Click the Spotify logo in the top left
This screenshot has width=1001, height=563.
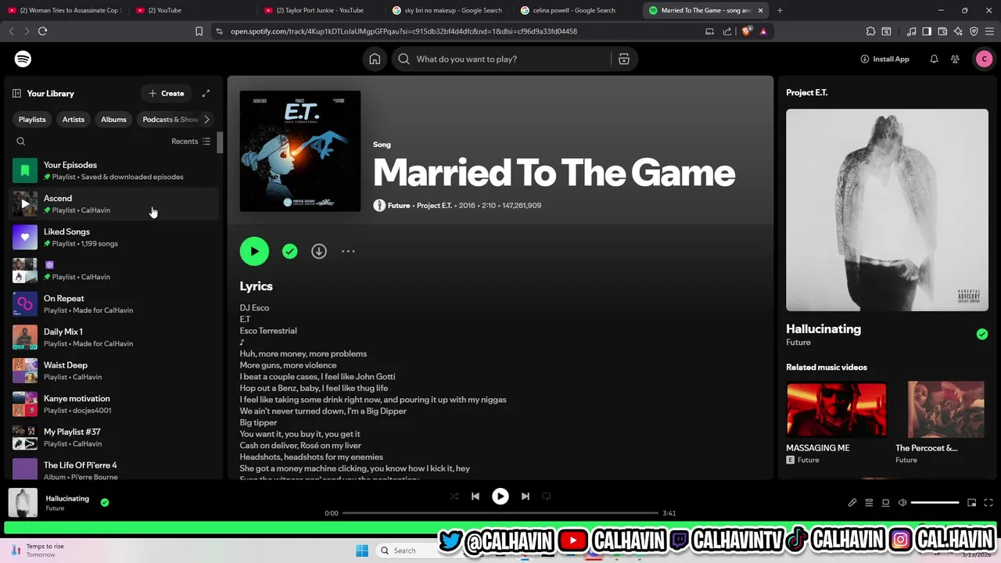[x=23, y=59]
